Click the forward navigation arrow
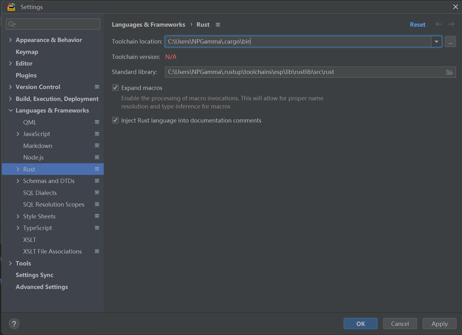The height and width of the screenshot is (335, 462). 451,24
